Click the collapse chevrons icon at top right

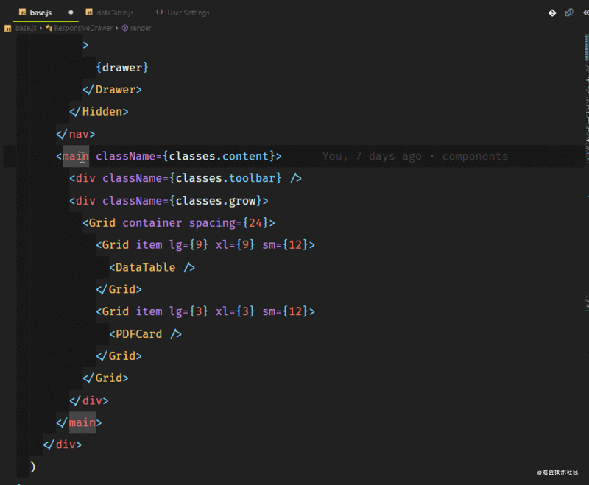coord(586,13)
